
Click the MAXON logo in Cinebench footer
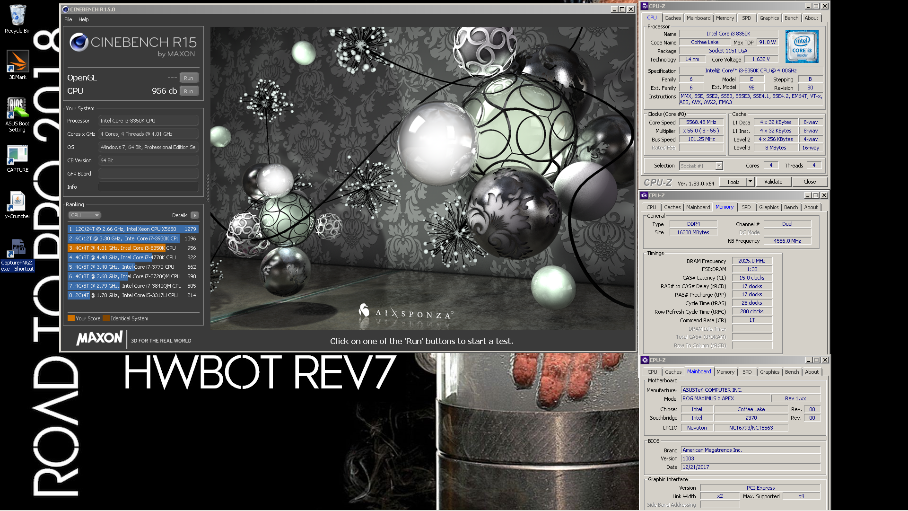100,338
